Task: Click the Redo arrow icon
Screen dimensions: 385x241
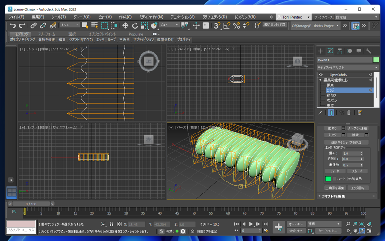Action: tap(22, 25)
